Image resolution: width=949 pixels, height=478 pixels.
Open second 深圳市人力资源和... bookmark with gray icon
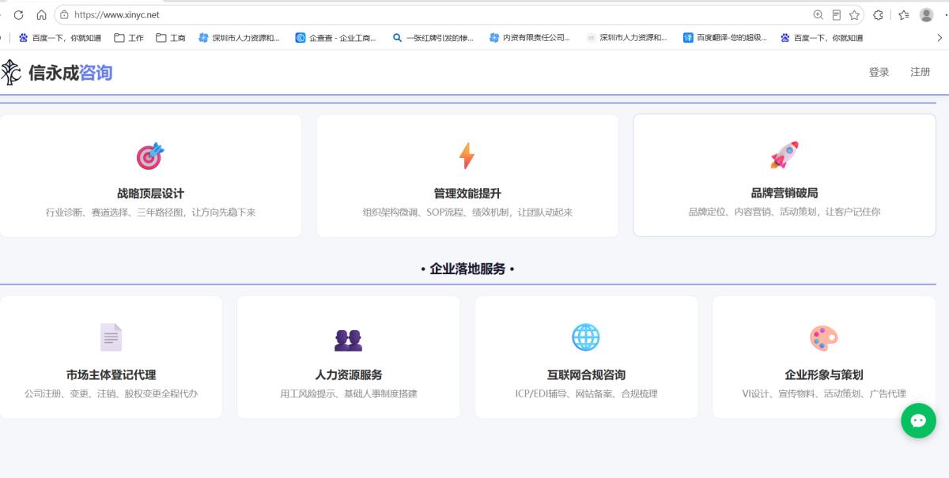coord(627,37)
